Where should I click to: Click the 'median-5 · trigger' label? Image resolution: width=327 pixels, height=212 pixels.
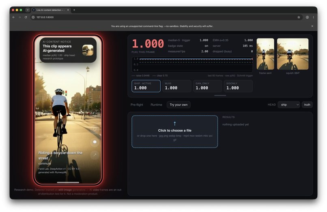(179, 40)
